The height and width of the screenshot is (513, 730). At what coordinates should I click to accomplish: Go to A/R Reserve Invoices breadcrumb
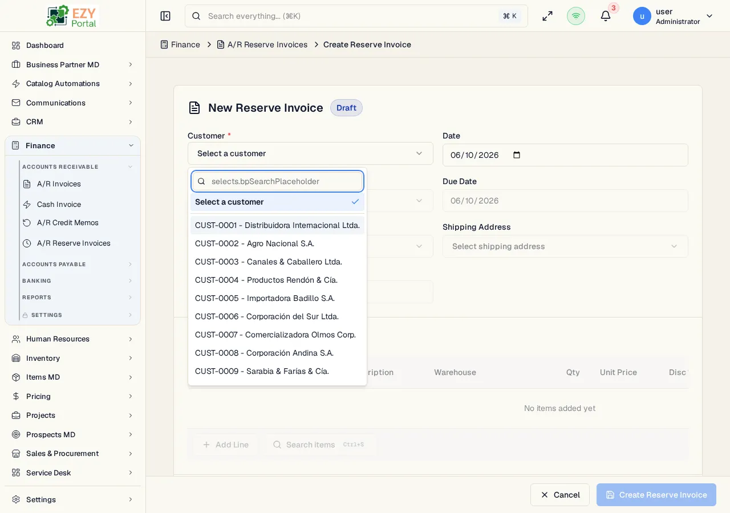pos(262,44)
